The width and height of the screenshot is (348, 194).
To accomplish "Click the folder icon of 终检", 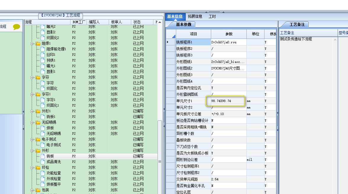I will pyautogui.click(x=38, y=168).
